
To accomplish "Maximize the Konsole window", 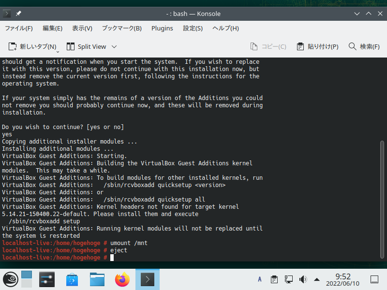I will [369, 14].
